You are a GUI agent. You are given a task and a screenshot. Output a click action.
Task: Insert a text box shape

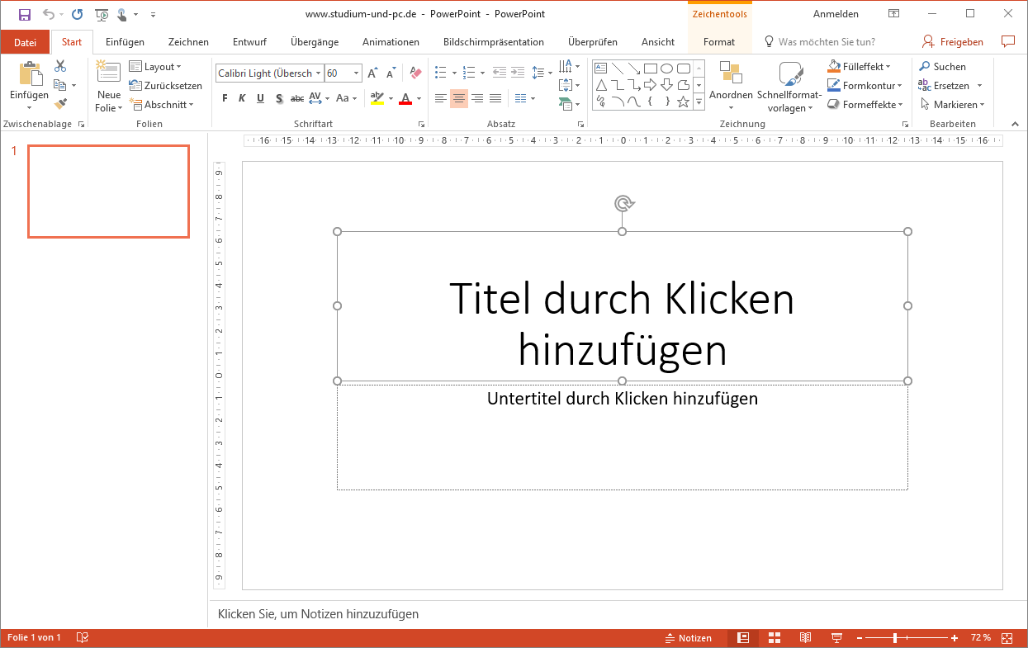(x=600, y=68)
